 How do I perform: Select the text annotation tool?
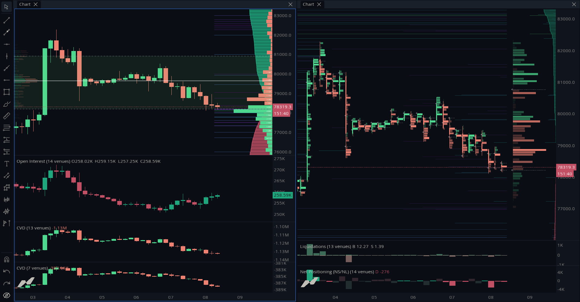[x=6, y=164]
